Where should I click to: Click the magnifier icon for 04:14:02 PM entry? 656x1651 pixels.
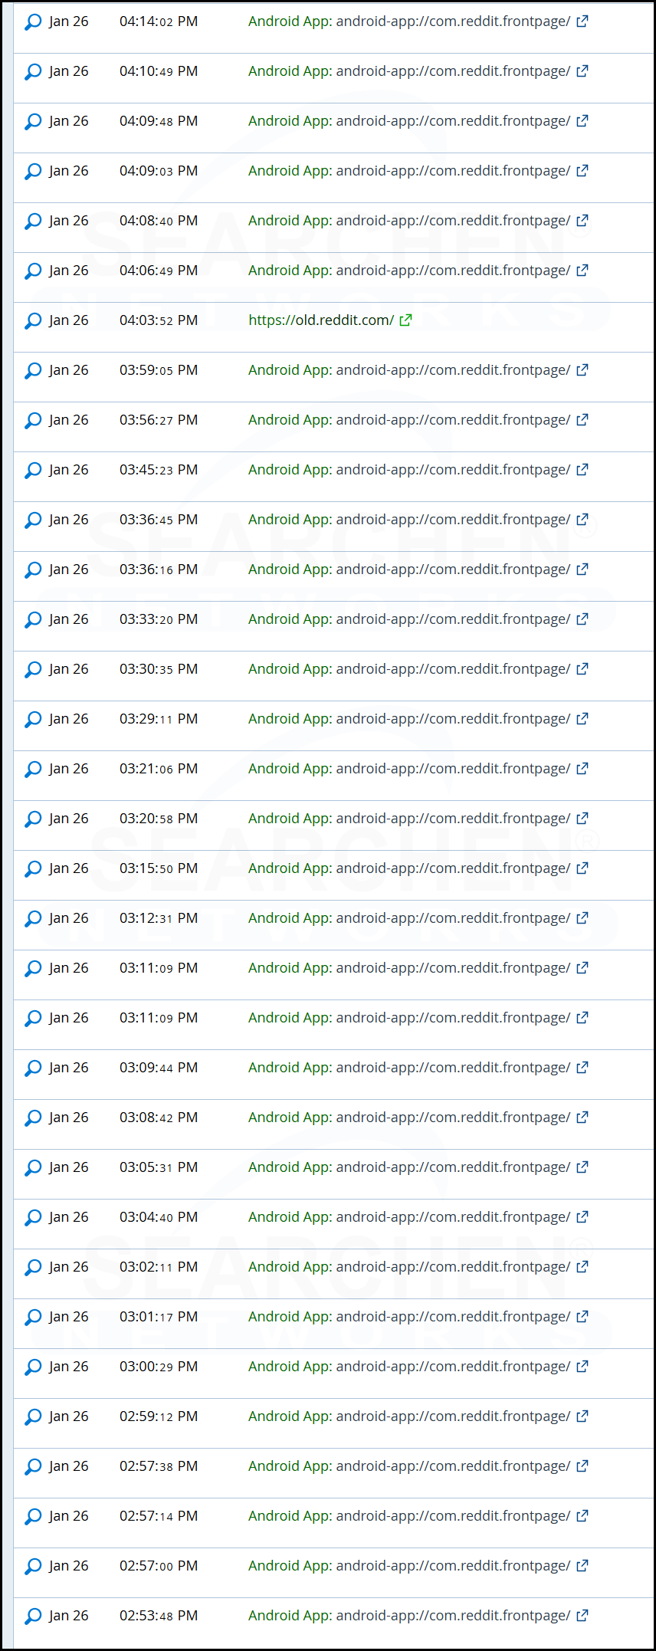pyautogui.click(x=33, y=22)
